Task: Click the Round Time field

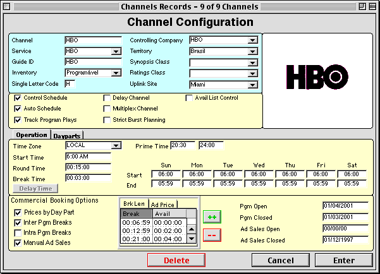Action: click(x=89, y=167)
